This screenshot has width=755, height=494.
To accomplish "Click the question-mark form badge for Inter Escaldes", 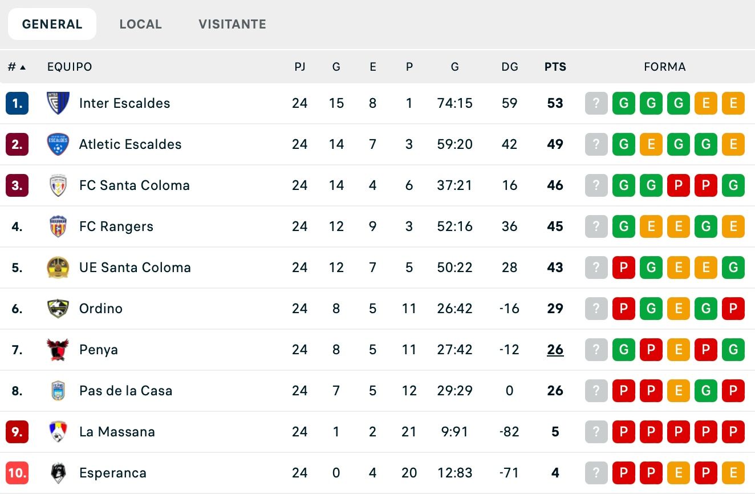I will 596,103.
